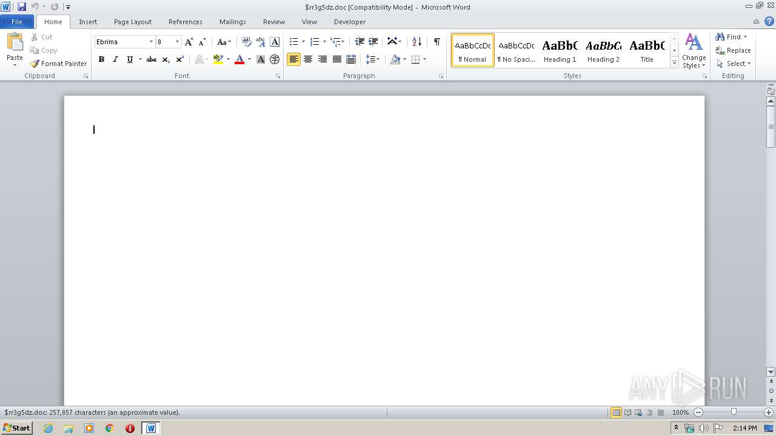
Task: Click the Paste clipboard icon
Action: (15, 42)
